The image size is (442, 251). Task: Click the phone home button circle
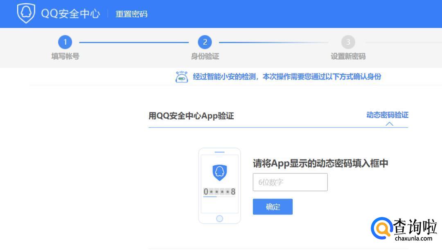(220, 219)
